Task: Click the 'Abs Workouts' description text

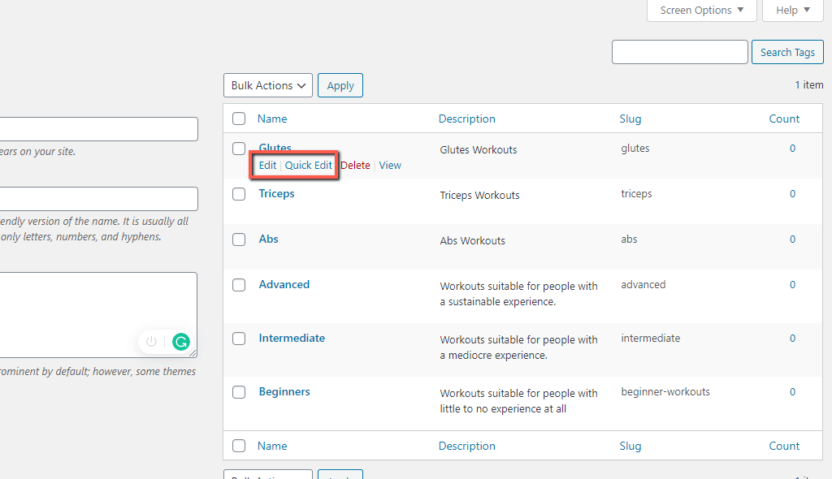Action: tap(472, 241)
